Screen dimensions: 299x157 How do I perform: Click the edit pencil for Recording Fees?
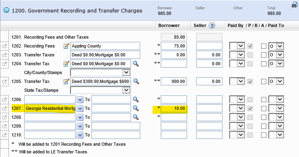point(66,46)
